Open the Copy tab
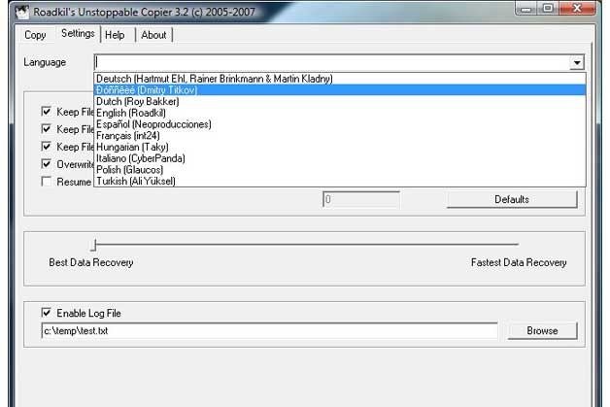Viewport: 610px width, 407px height. point(35,35)
